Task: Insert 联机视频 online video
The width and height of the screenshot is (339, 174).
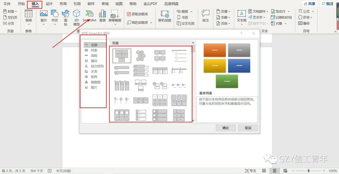Action: 165,16
